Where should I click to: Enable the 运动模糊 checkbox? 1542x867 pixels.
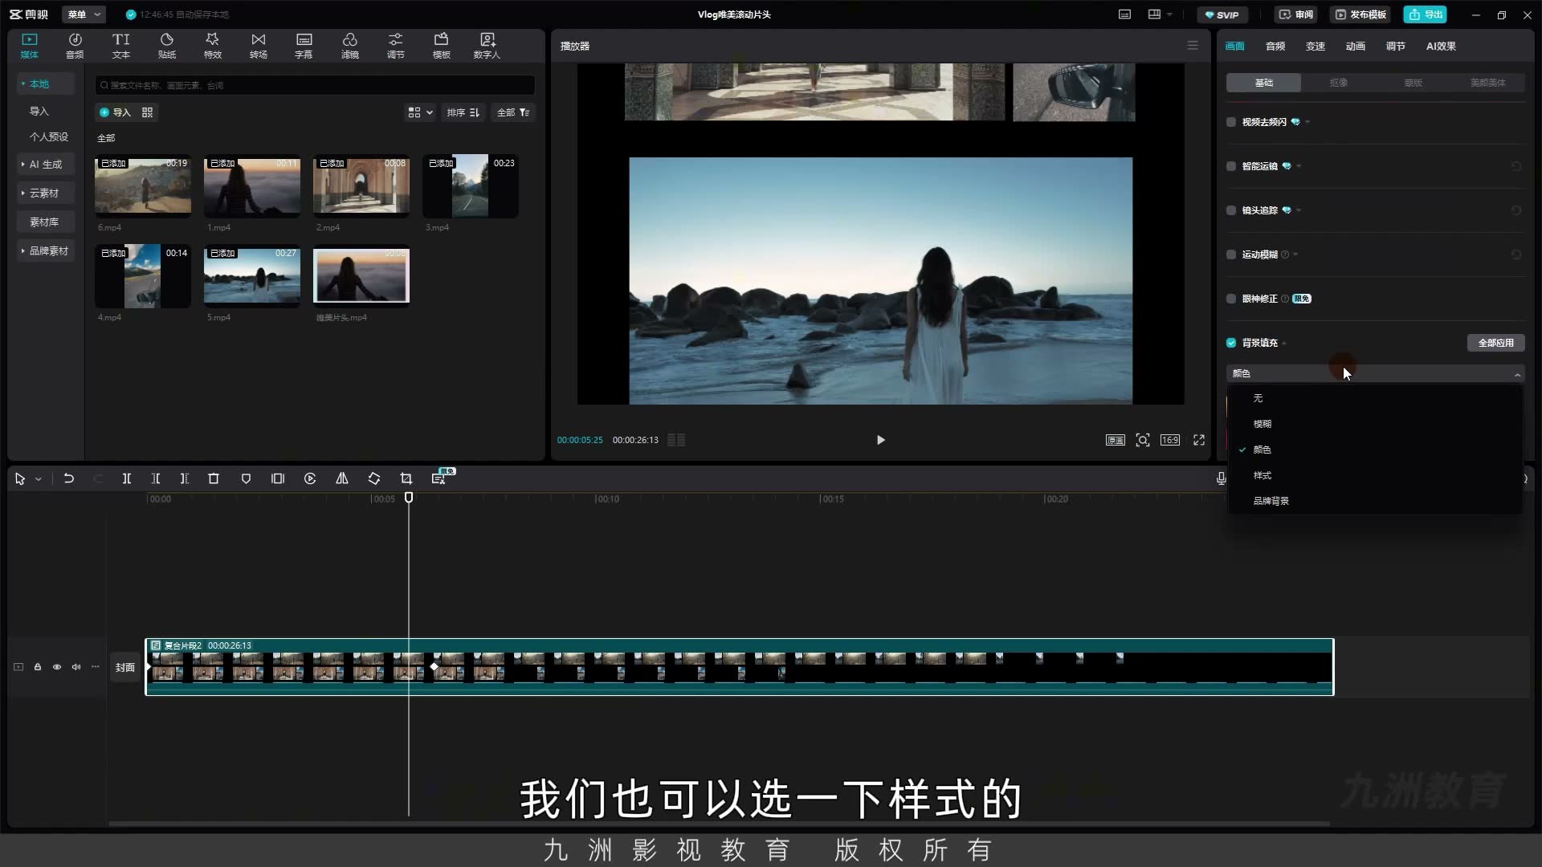1231,254
